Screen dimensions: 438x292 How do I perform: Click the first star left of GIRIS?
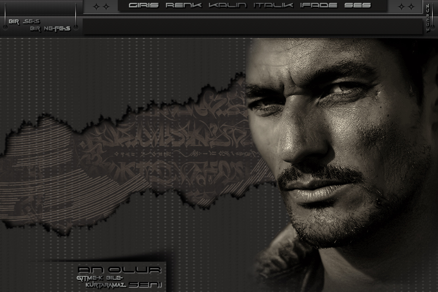tap(96, 6)
